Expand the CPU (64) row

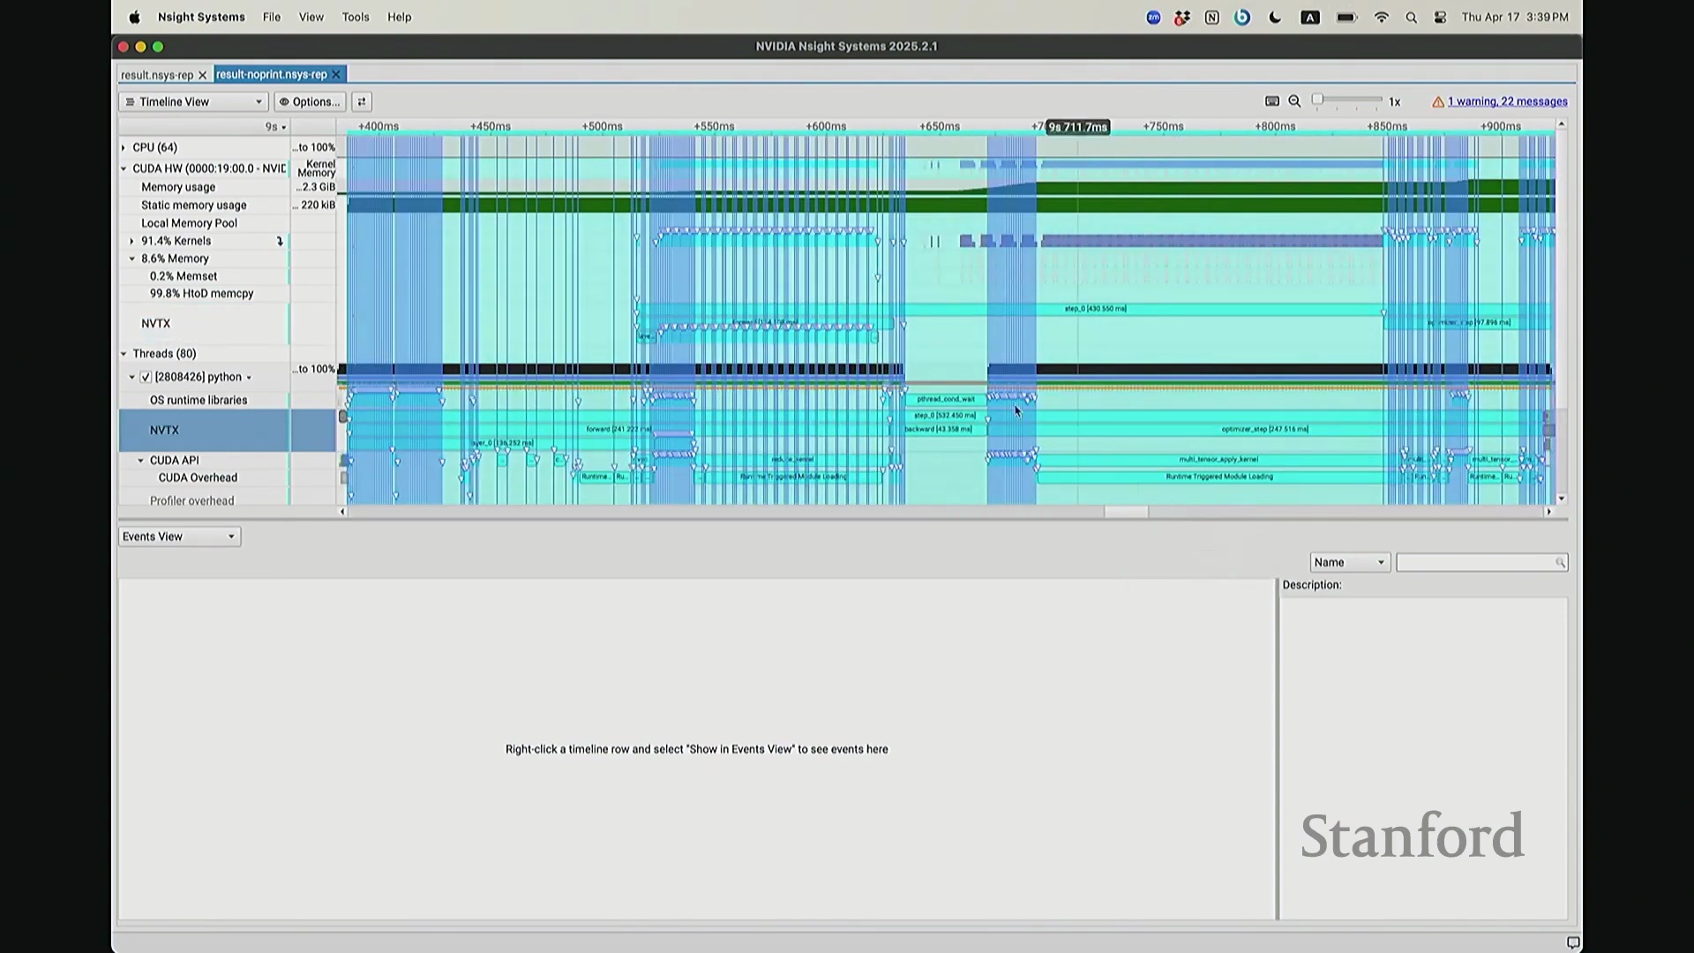click(124, 147)
